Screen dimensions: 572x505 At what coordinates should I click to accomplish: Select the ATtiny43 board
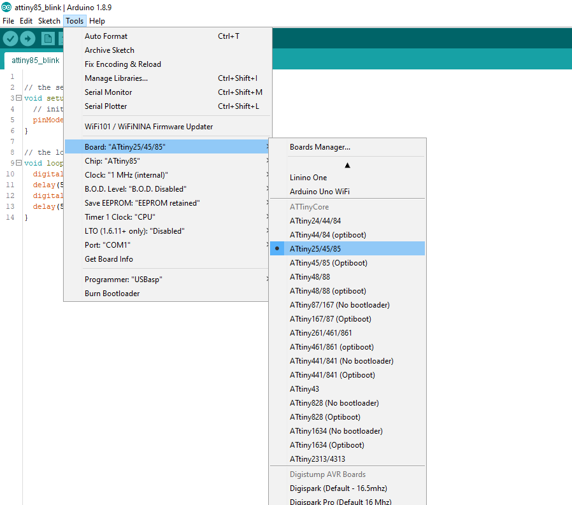(347, 389)
